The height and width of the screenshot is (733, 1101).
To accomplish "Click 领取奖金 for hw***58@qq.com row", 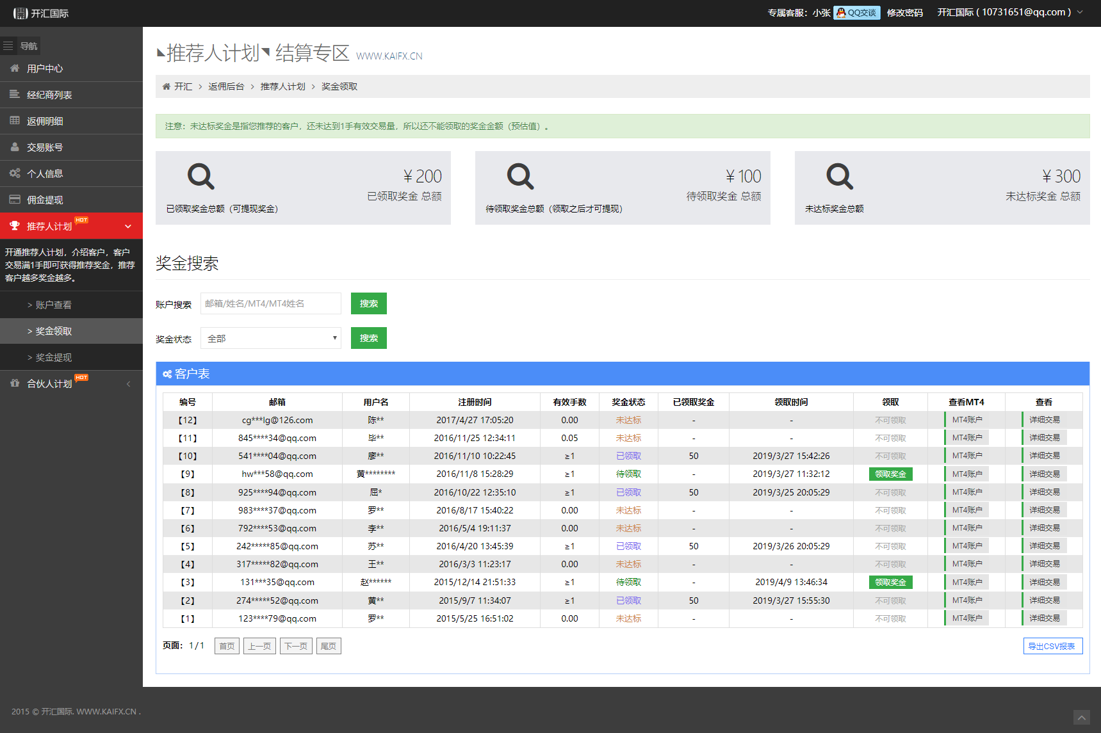I will (x=890, y=474).
